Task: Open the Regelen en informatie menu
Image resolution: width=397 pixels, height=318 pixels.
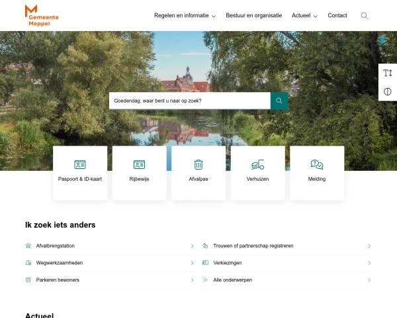Action: tap(181, 15)
